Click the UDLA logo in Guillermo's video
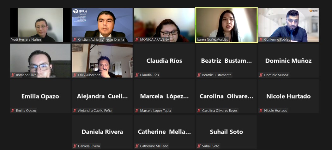The width and height of the screenshot is (332, 150). [x=313, y=11]
